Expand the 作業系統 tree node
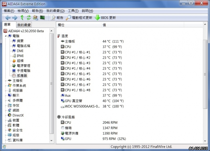The width and height of the screenshot is (210, 151). 6,86
